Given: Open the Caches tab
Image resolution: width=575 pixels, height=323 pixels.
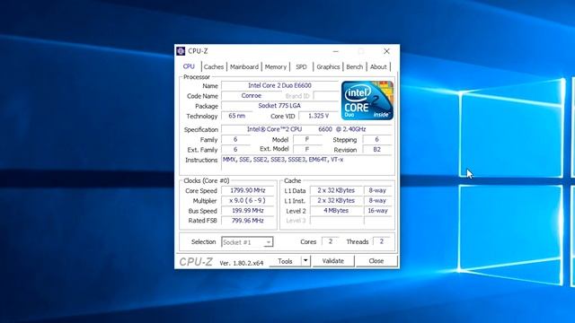Looking at the screenshot, I should (x=214, y=66).
